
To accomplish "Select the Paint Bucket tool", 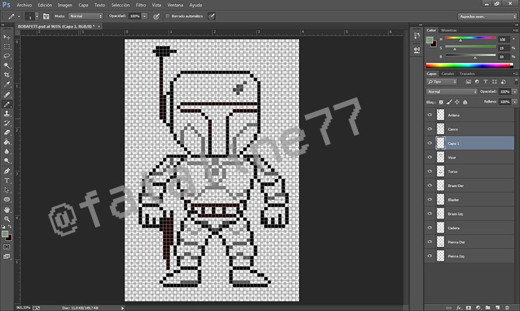I will (6, 142).
